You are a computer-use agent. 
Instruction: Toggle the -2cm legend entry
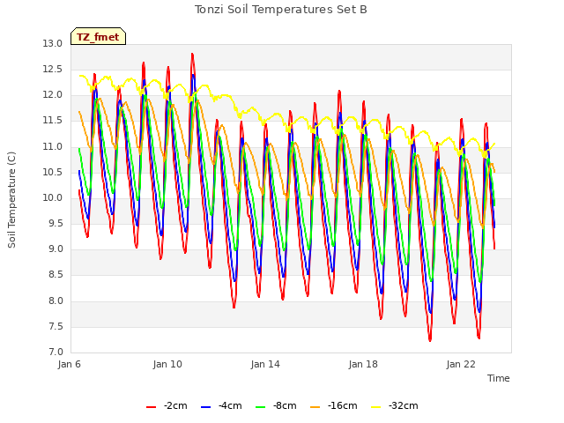(167, 406)
